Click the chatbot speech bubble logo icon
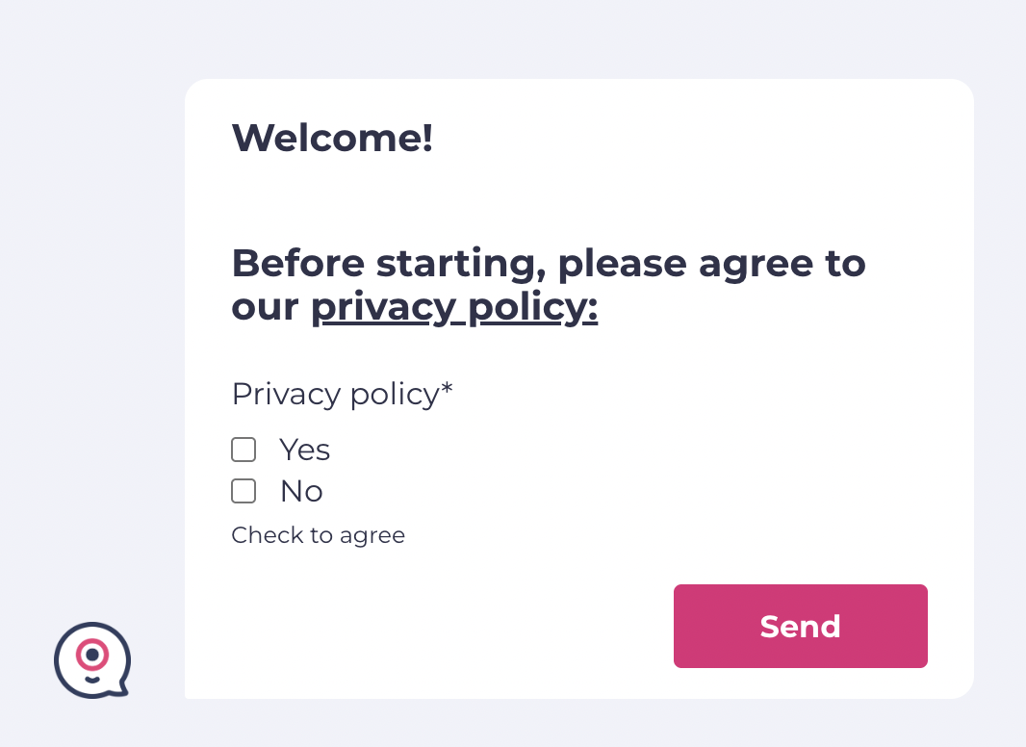Screen dimensions: 1026x747 pyautogui.click(x=91, y=660)
